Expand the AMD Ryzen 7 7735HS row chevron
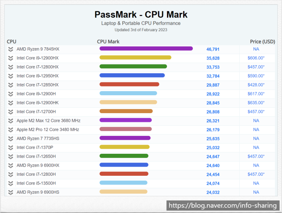The width and height of the screenshot is (282, 213). click(x=11, y=139)
